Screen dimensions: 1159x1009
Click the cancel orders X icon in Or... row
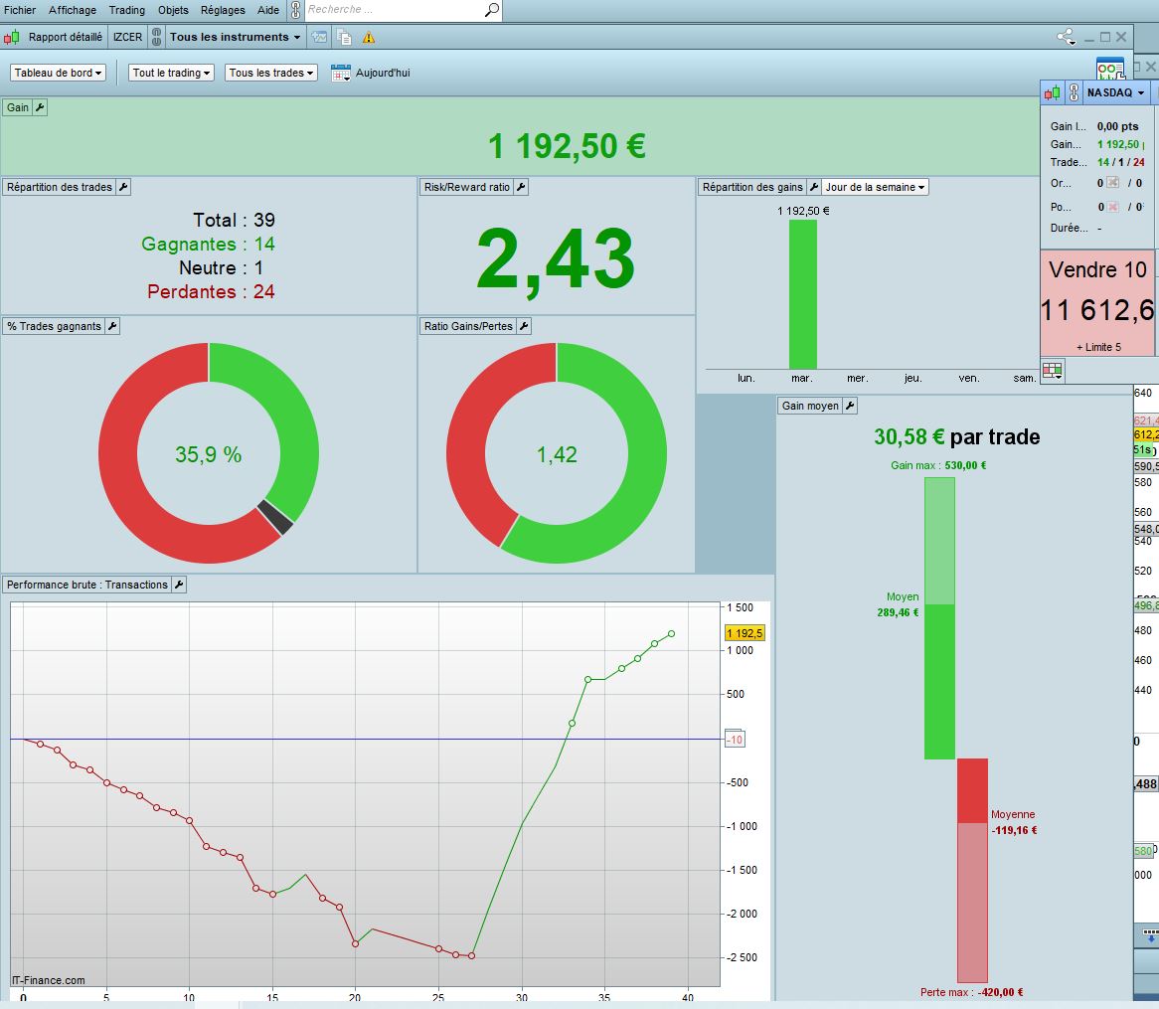tap(1112, 183)
